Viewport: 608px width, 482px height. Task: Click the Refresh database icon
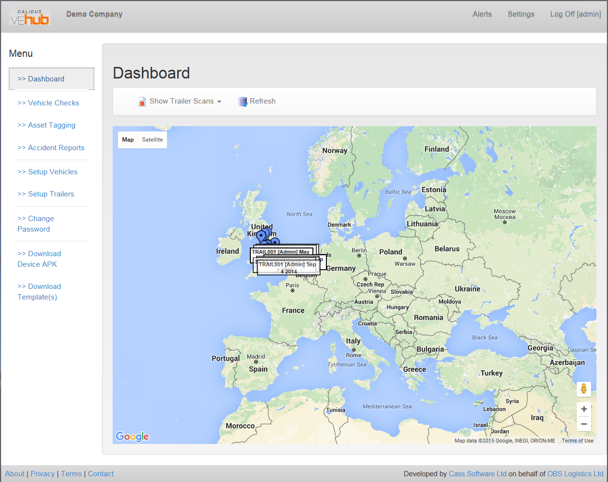click(243, 102)
